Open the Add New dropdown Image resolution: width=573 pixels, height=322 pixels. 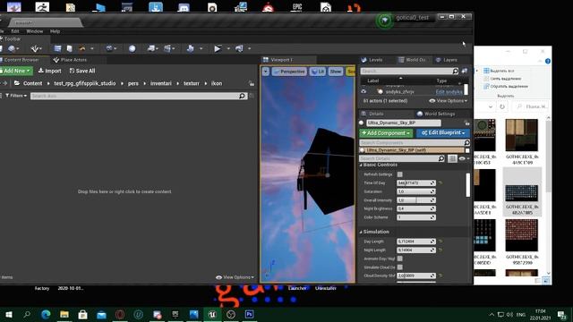click(16, 71)
